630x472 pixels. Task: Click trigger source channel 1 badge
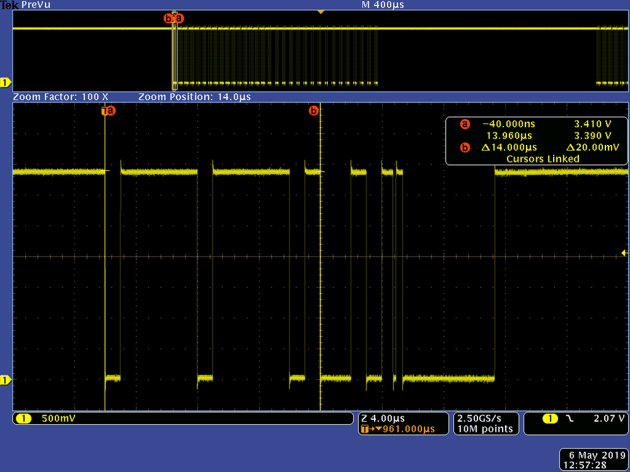point(551,418)
